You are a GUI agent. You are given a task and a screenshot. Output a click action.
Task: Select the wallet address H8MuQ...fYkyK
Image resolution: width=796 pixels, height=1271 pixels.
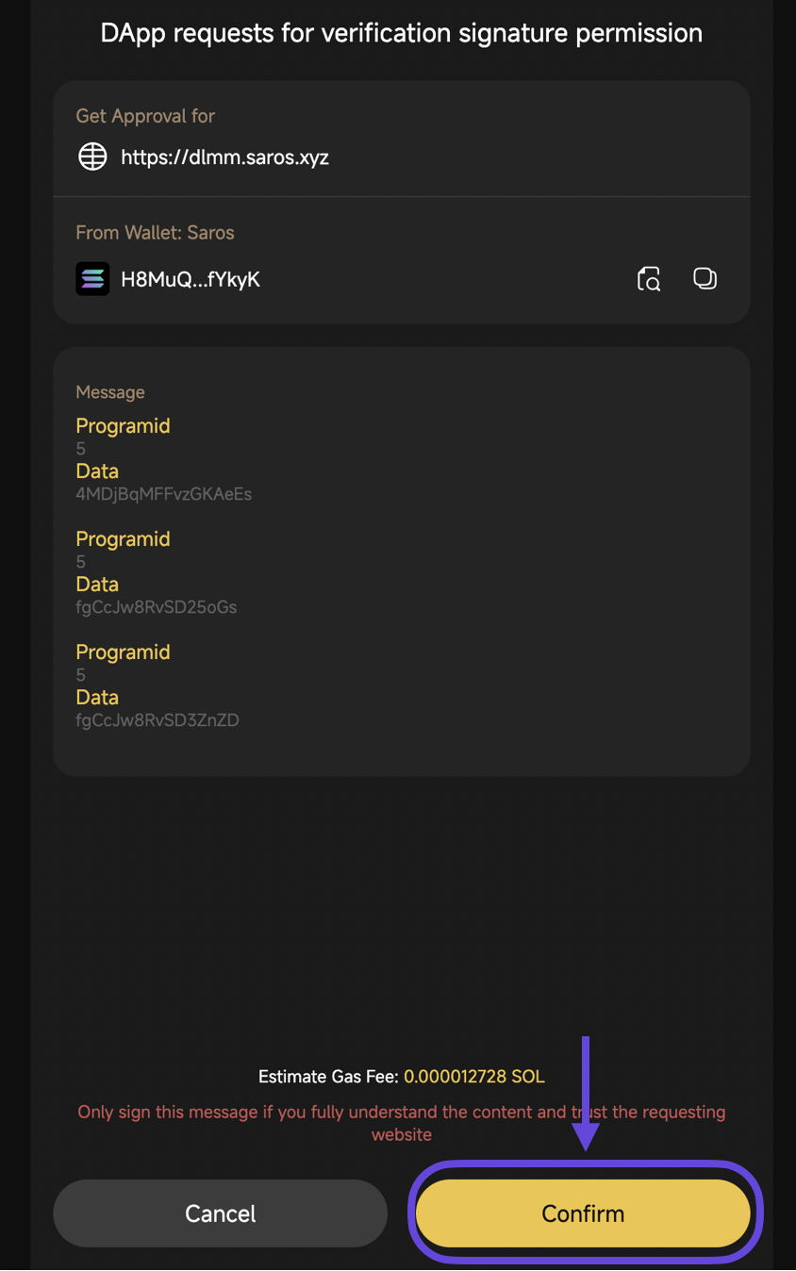[x=191, y=280]
